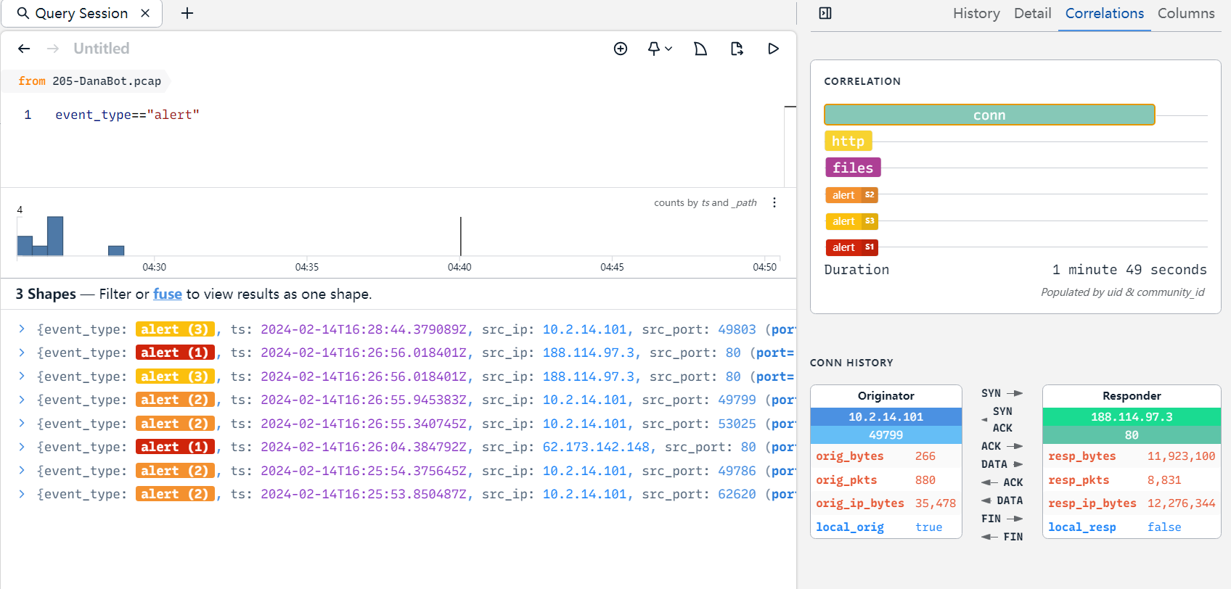The height and width of the screenshot is (589, 1231).
Task: Click the histogram bar nearest the 04:30 label
Action: tap(116, 251)
